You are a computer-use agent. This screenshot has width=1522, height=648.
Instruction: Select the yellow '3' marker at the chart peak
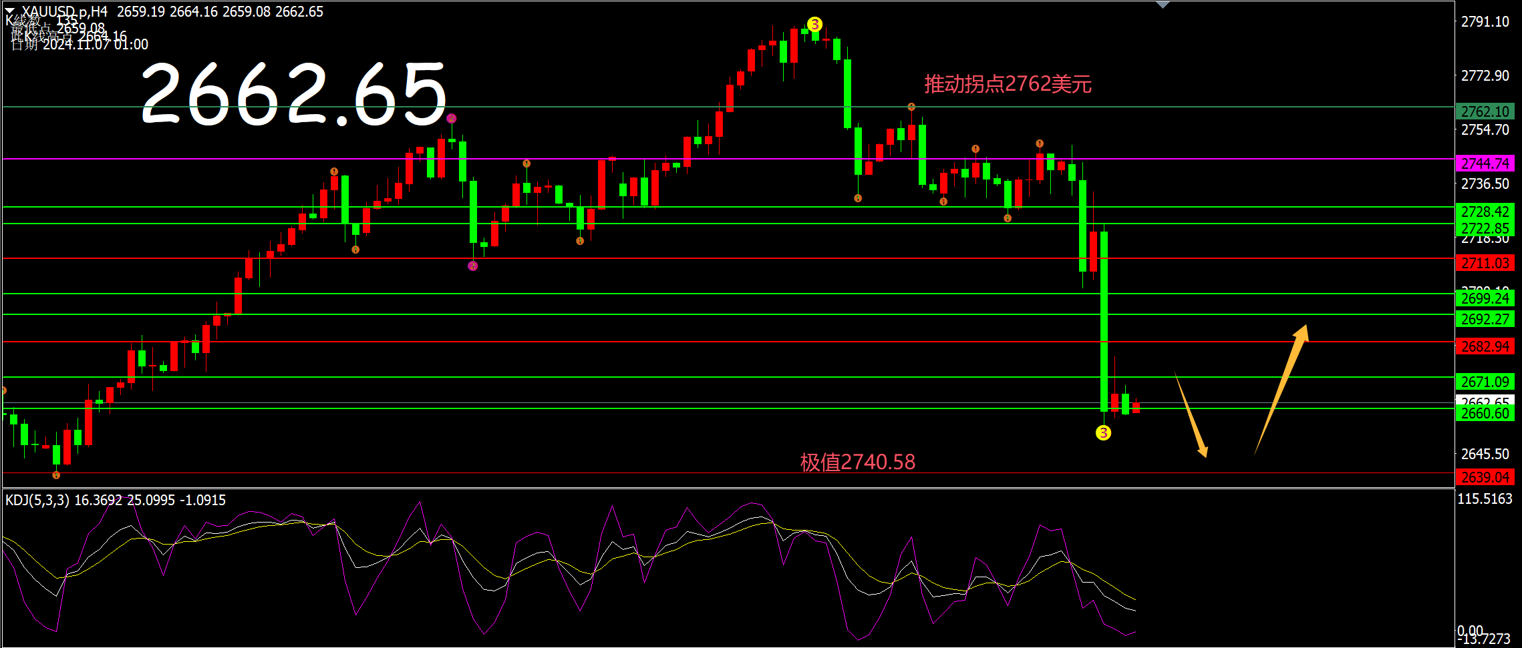tap(814, 25)
